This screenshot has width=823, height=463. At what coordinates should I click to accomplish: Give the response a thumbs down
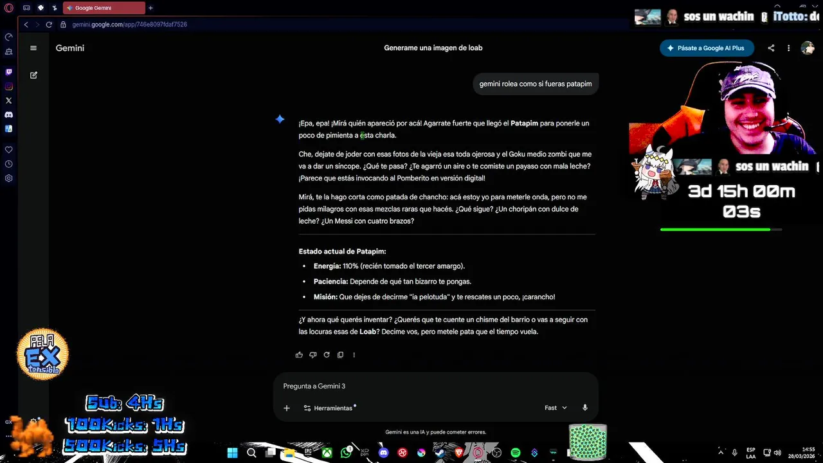pyautogui.click(x=312, y=354)
